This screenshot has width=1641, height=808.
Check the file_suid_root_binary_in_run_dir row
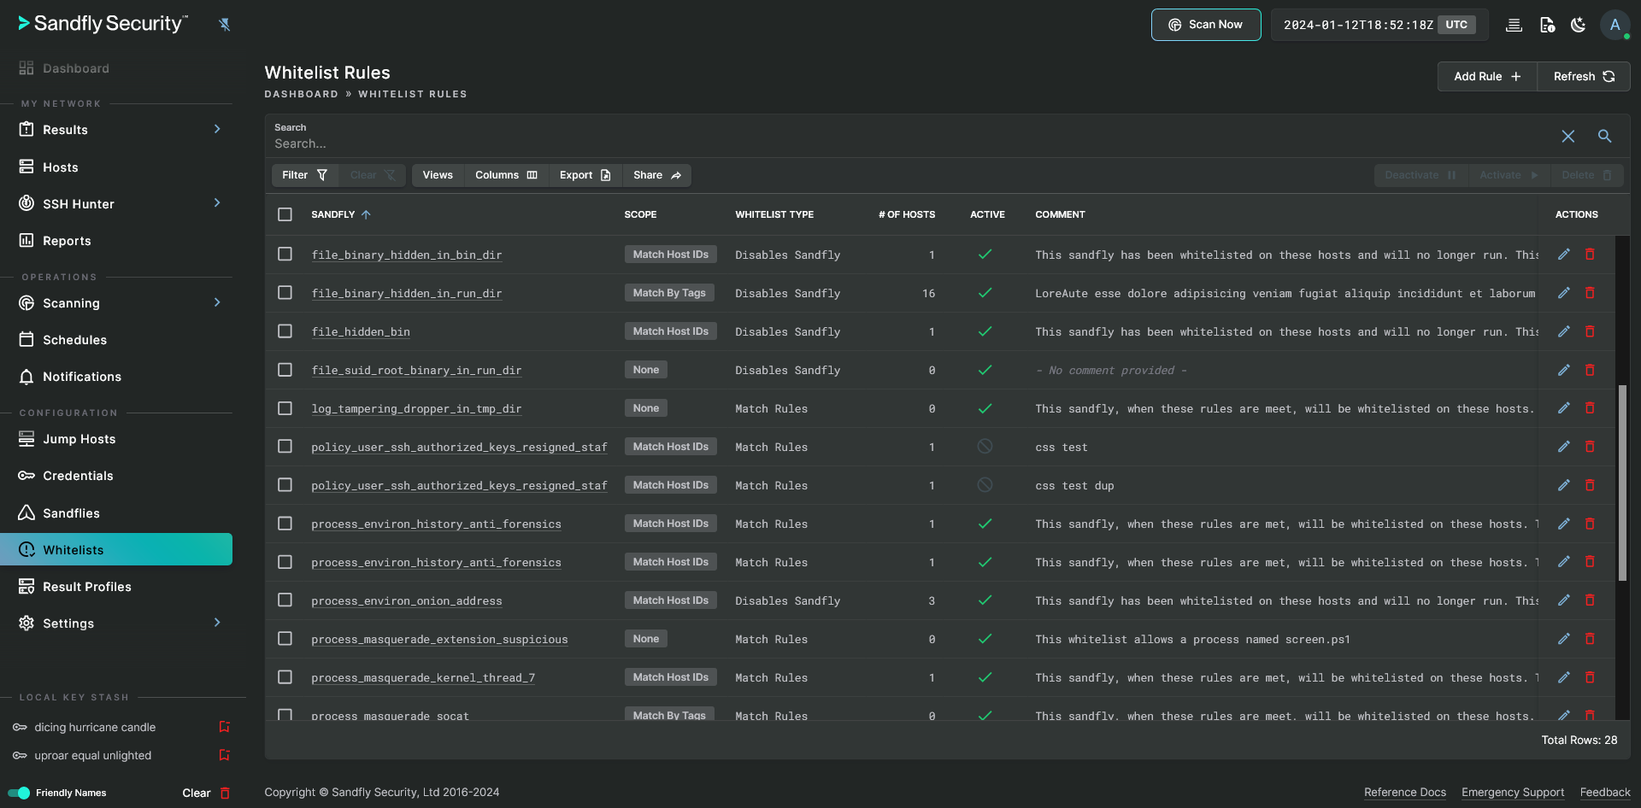point(285,370)
